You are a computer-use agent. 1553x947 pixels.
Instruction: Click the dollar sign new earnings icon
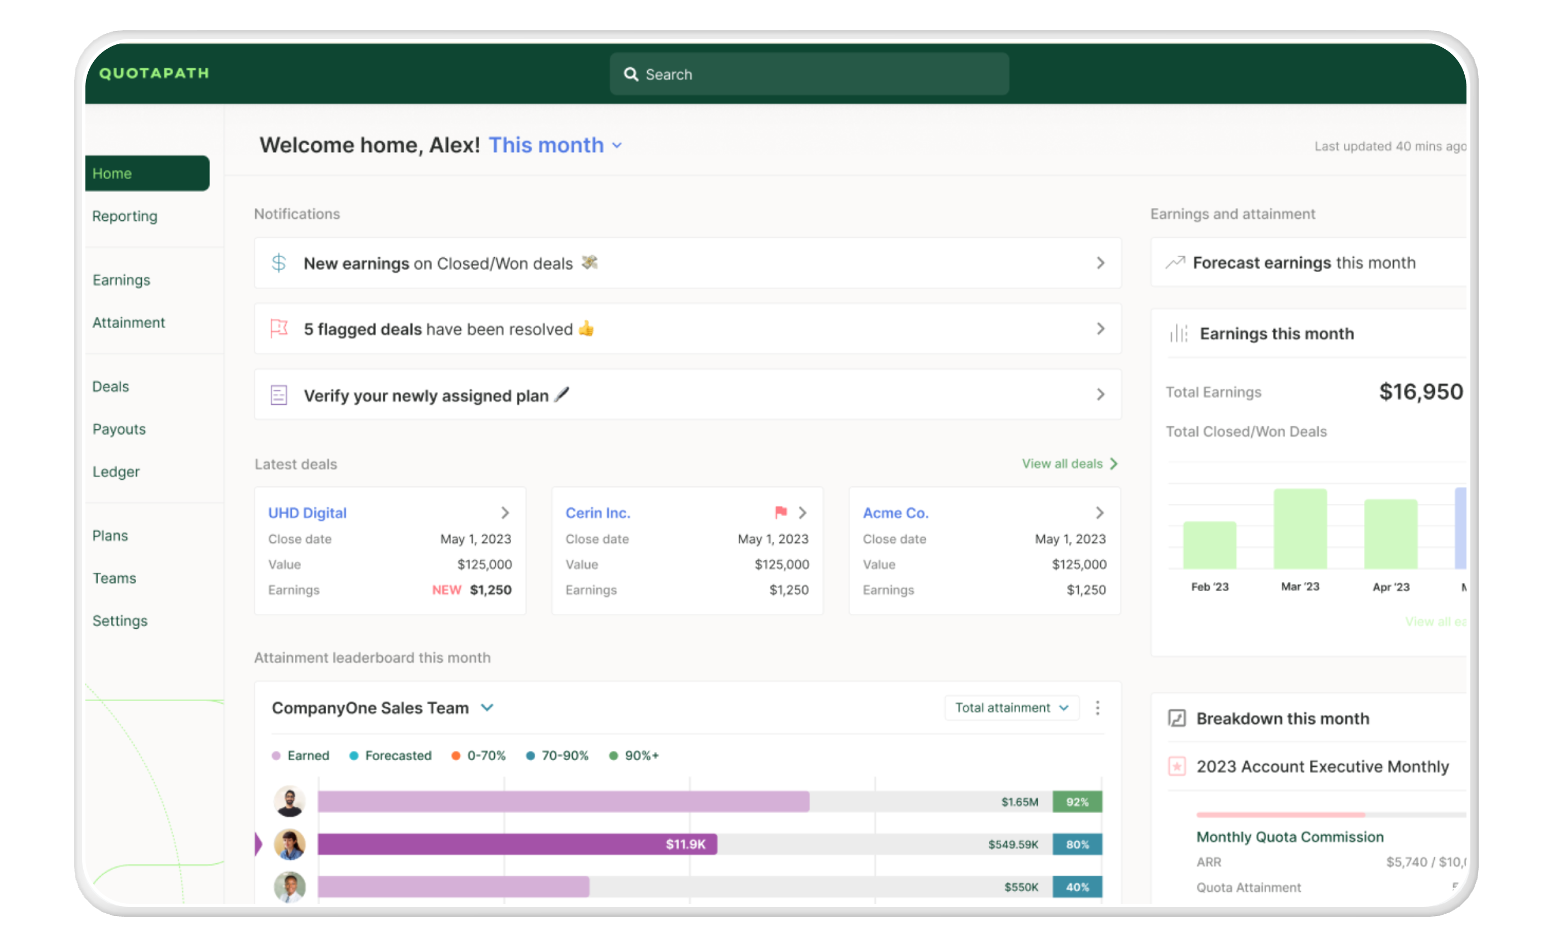click(x=278, y=263)
